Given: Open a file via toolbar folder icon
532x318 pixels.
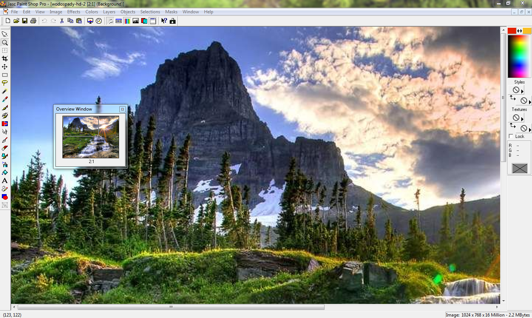Looking at the screenshot, I should click(16, 21).
